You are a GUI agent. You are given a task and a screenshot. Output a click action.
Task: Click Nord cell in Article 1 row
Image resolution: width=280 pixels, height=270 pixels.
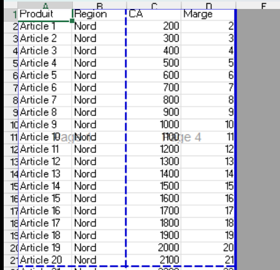tap(99, 26)
